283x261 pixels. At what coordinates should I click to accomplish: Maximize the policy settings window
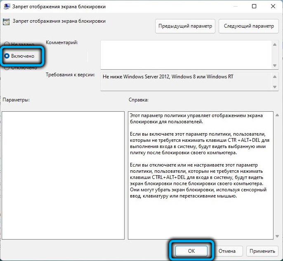pos(254,7)
